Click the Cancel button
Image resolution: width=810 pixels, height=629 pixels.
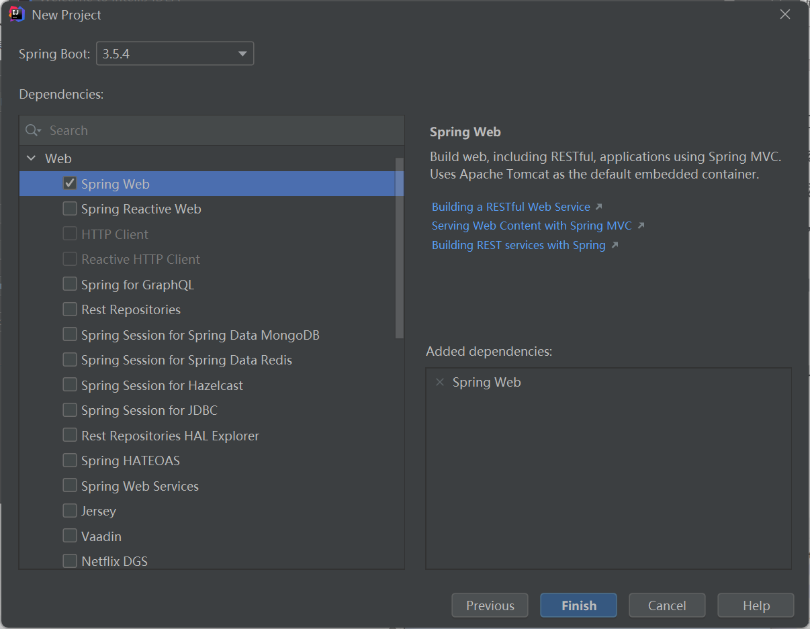pos(667,606)
